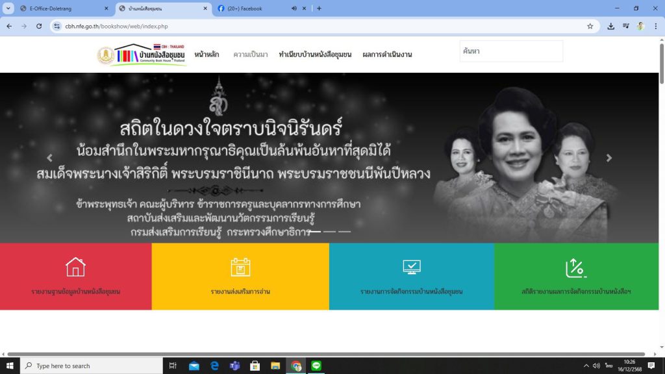Reload the page
The height and width of the screenshot is (374, 665).
pyautogui.click(x=39, y=26)
